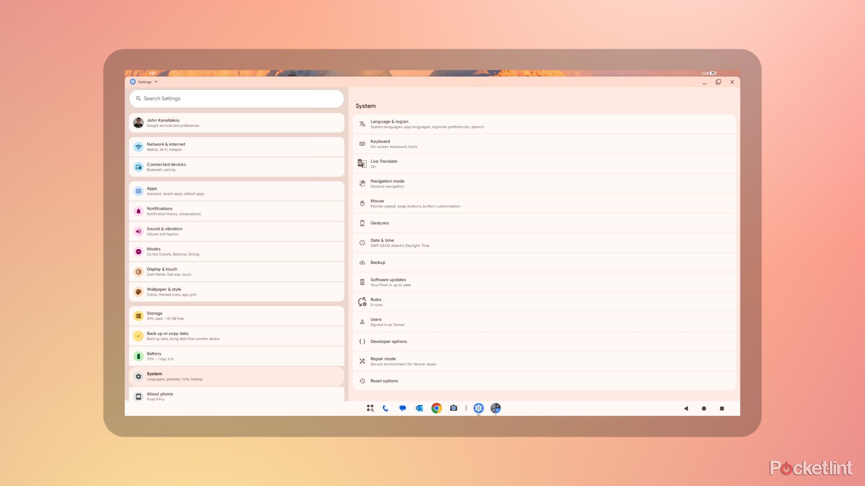Click 'Signed in as Owner' text

(388, 325)
